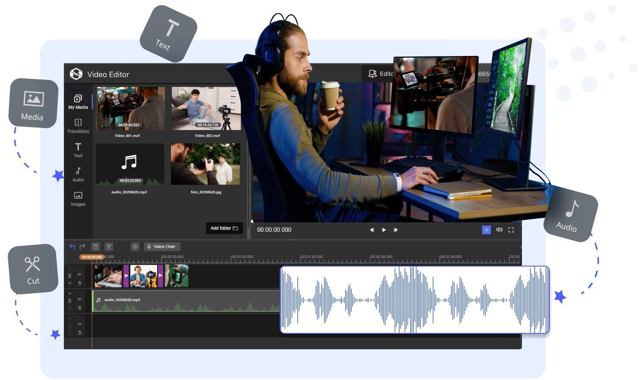Move video track up with chevron
This screenshot has width=640, height=380.
69,268
